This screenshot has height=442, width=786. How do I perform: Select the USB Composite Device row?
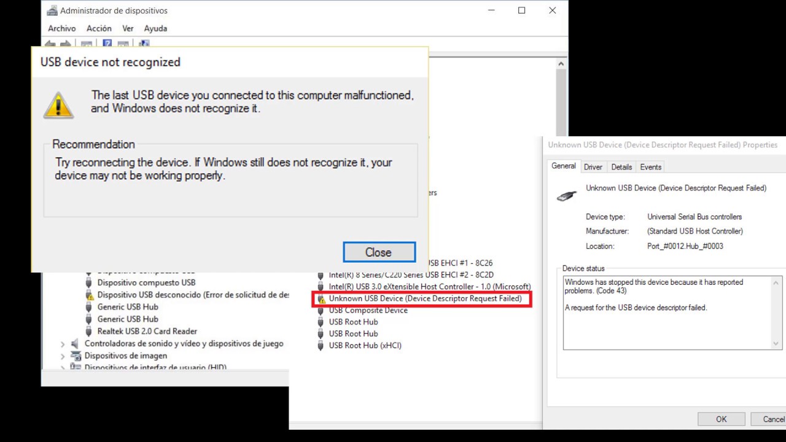(x=368, y=311)
